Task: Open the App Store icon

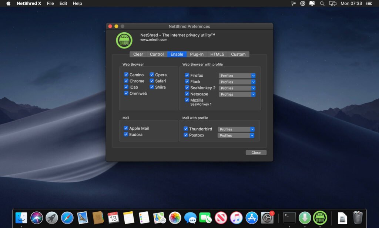Action: coord(251,218)
